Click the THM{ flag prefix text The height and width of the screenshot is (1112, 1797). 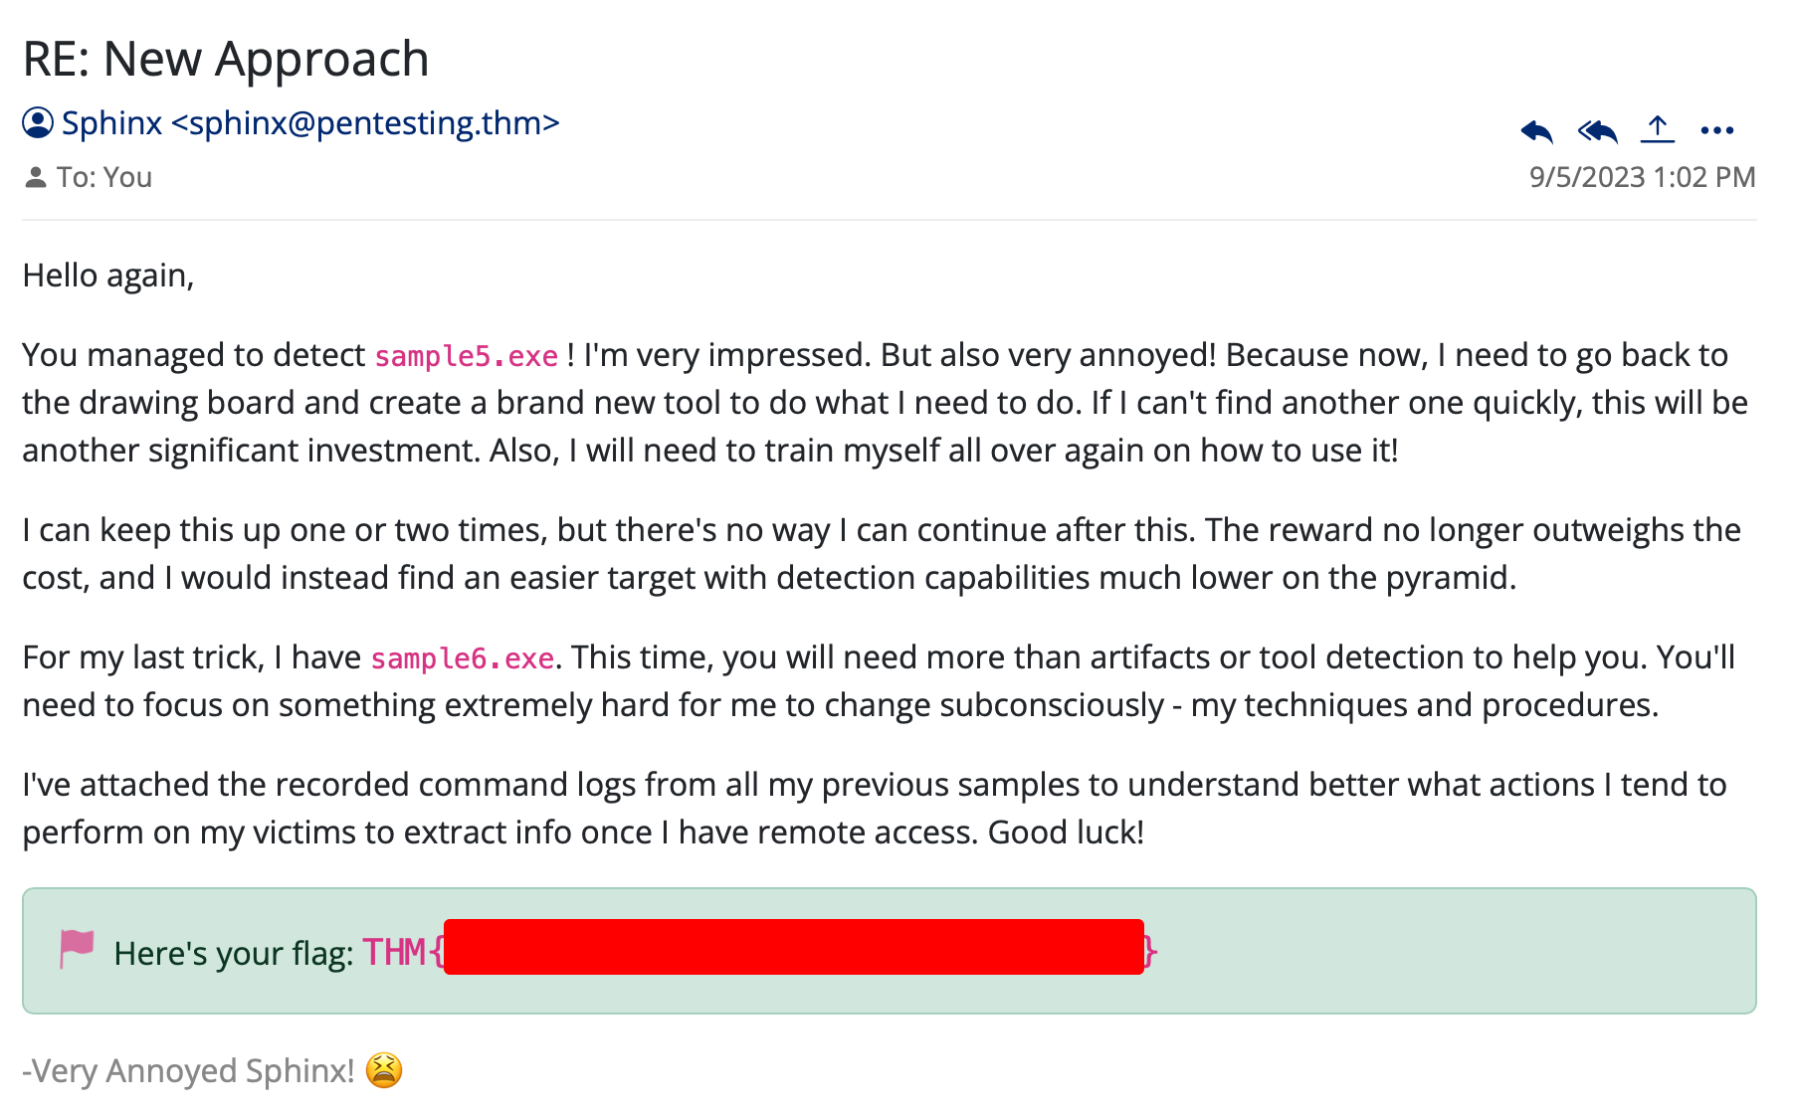[x=402, y=952]
